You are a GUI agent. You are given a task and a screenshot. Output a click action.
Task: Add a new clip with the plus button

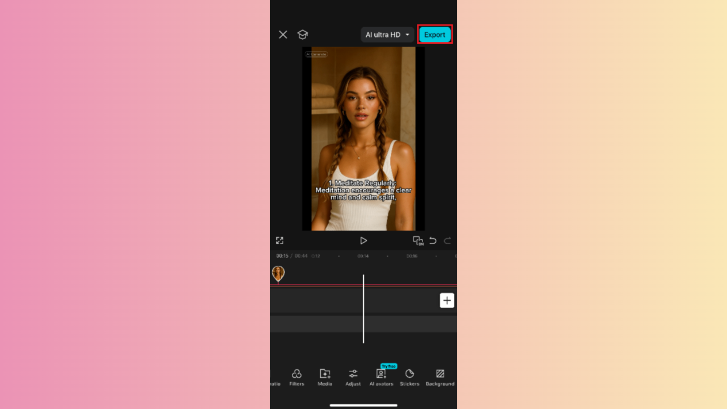[x=447, y=300]
